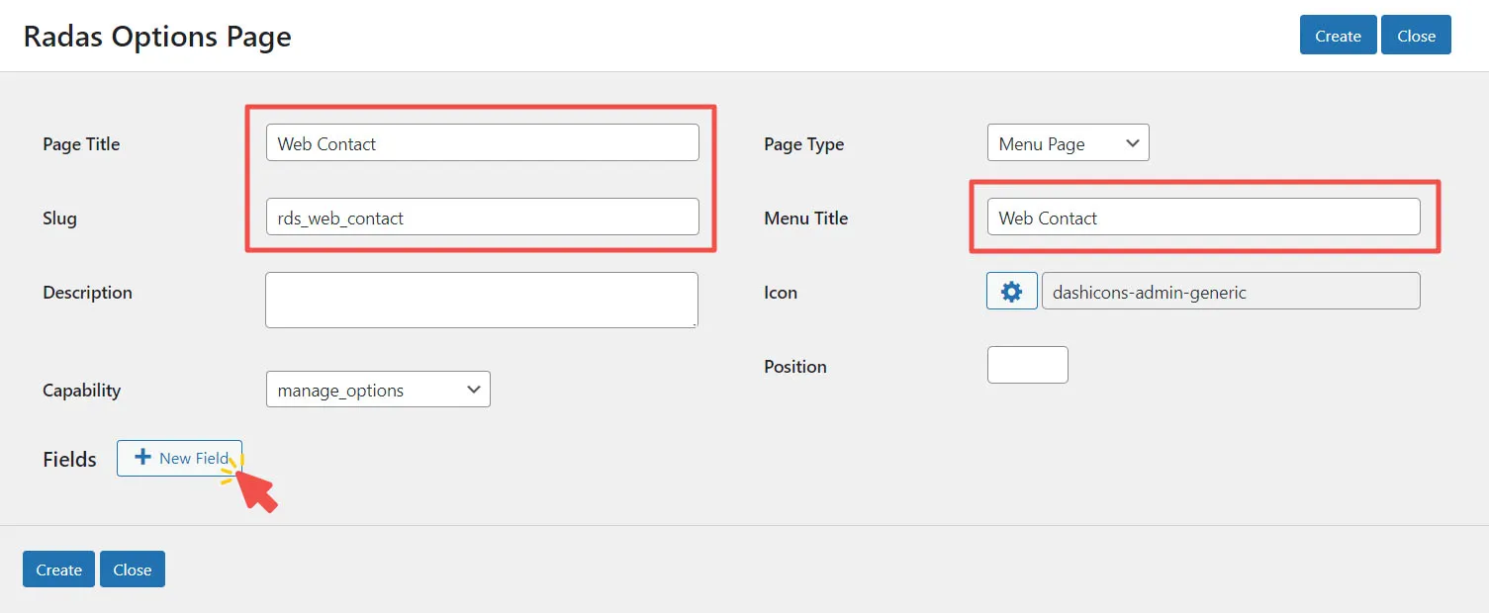Viewport: 1489px width, 613px height.
Task: Click the plus icon inside New Field button
Action: click(x=144, y=458)
